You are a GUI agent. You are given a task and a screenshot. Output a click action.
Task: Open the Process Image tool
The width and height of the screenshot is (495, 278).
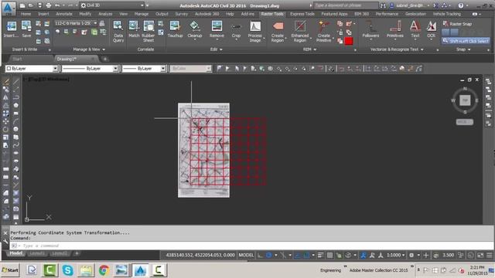click(255, 31)
